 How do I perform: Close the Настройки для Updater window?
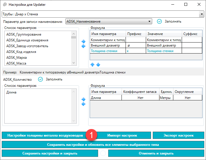click(x=199, y=4)
